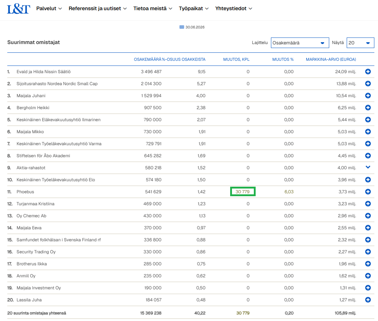Viewport: 378px width, 321px height.
Task: Click the highlighted 30 779 change value
Action: click(243, 191)
